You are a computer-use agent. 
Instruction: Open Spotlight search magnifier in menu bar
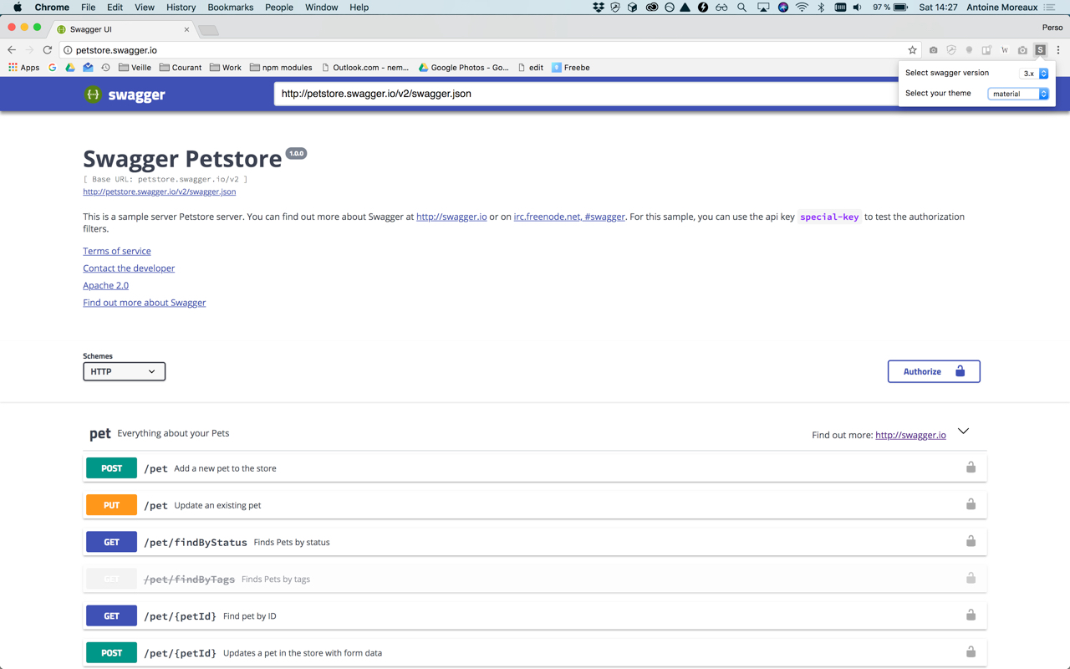[x=741, y=8]
